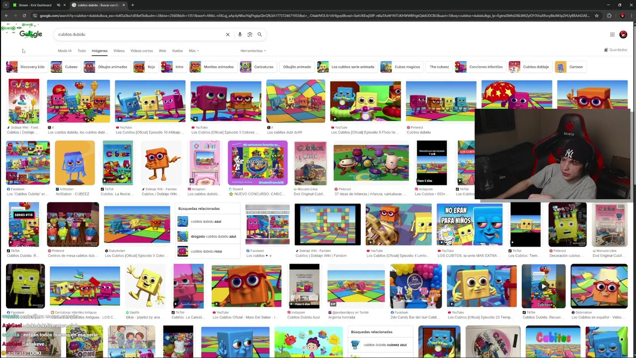Open the Google account avatar
Screen dimensions: 636x358
point(623,34)
